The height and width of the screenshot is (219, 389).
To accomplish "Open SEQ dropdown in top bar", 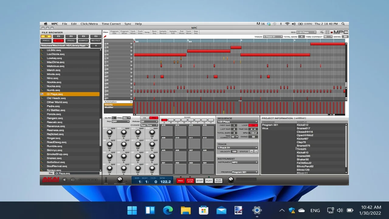I will (x=306, y=32).
